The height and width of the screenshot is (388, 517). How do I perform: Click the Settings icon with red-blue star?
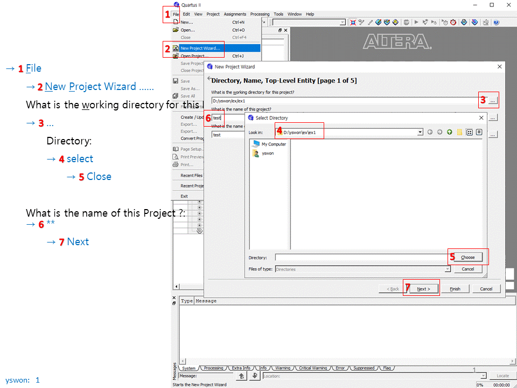(353, 23)
